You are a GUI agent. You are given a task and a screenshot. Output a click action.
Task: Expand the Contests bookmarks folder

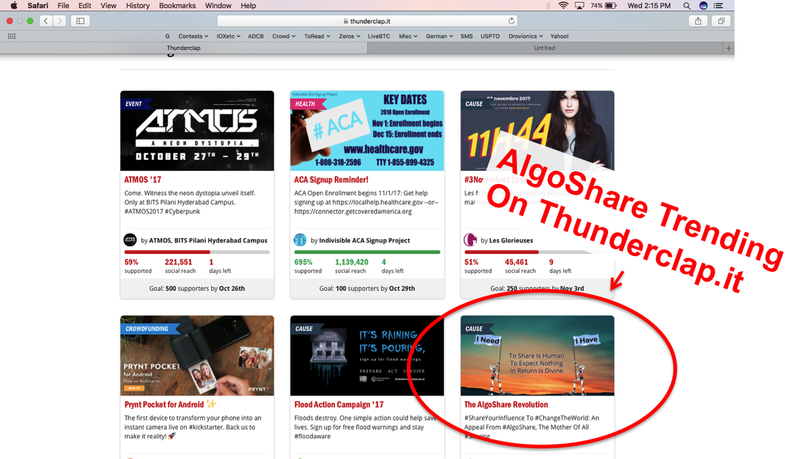(193, 36)
